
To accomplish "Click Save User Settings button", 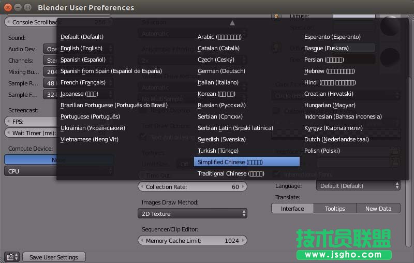I will coord(54,257).
